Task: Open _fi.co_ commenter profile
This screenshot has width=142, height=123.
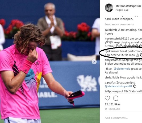Action: tap(109, 69)
